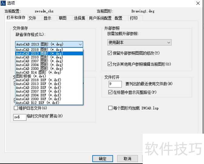
Task: Collapse the 缺省保存格式 dropdown arrow
Action: click(x=80, y=44)
